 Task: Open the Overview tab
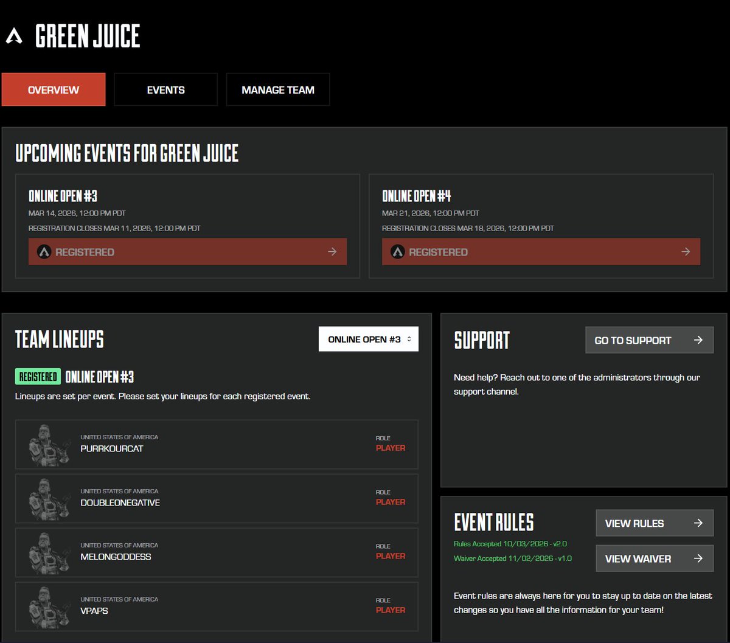pyautogui.click(x=54, y=89)
